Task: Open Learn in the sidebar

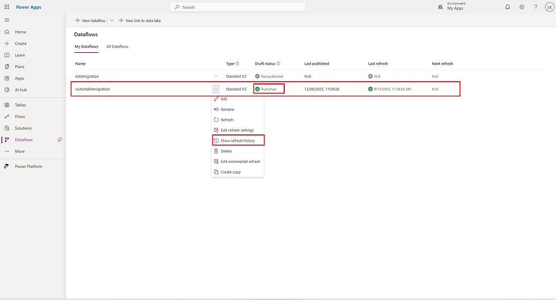Action: click(x=20, y=56)
